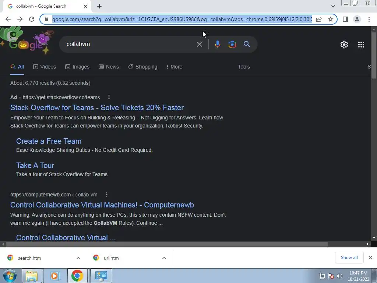Click the computernewb.com result URL
This screenshot has height=283, width=377.
coord(54,195)
